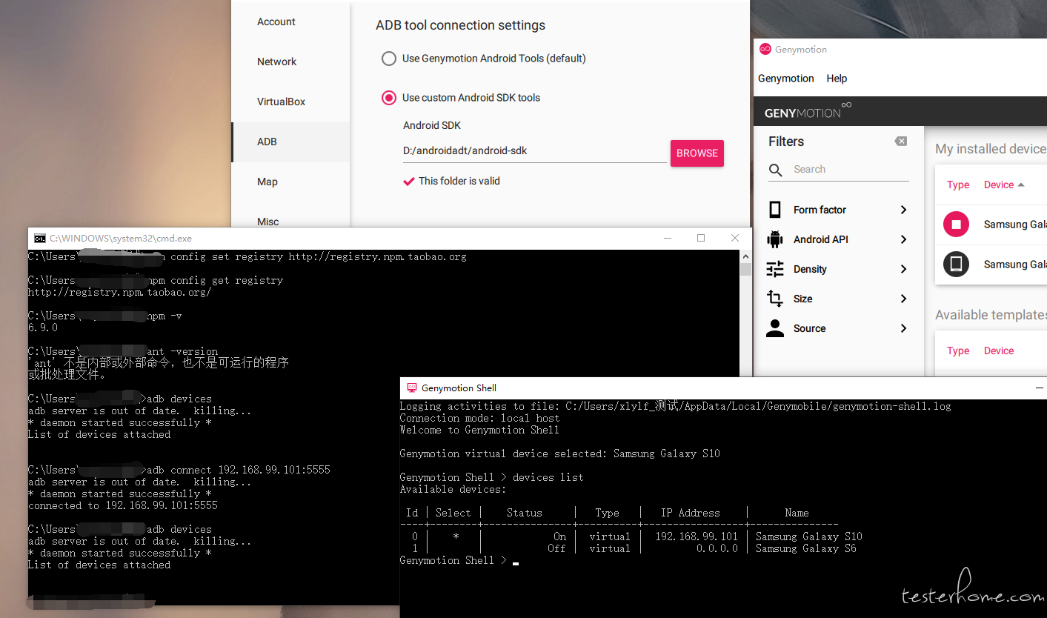Sort installed devices by Device column
Viewport: 1047px width, 618px height.
click(998, 185)
